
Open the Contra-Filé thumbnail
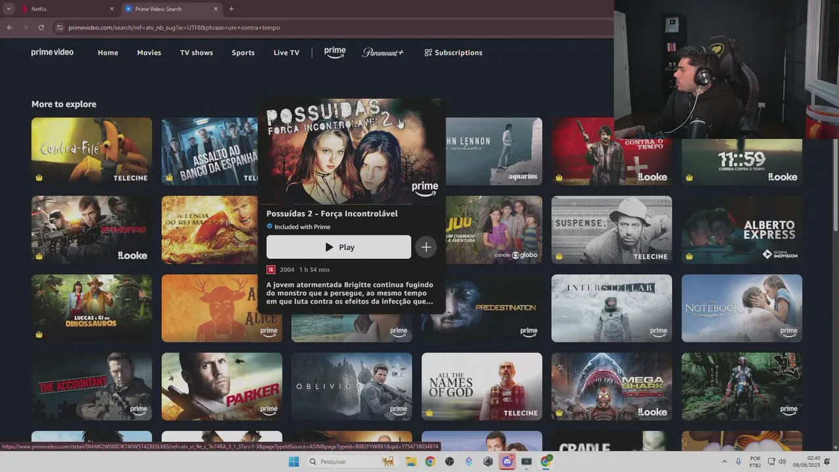pos(92,151)
